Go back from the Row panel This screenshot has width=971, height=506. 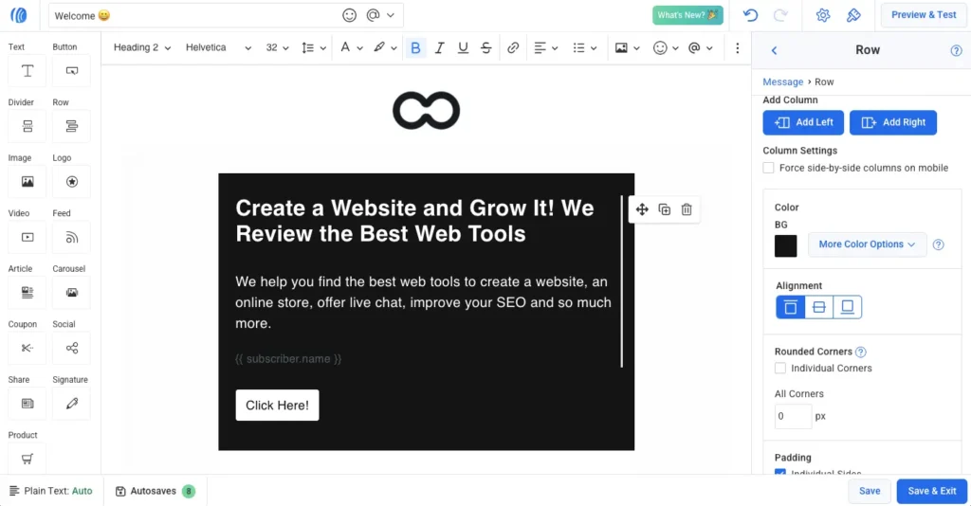pos(774,51)
